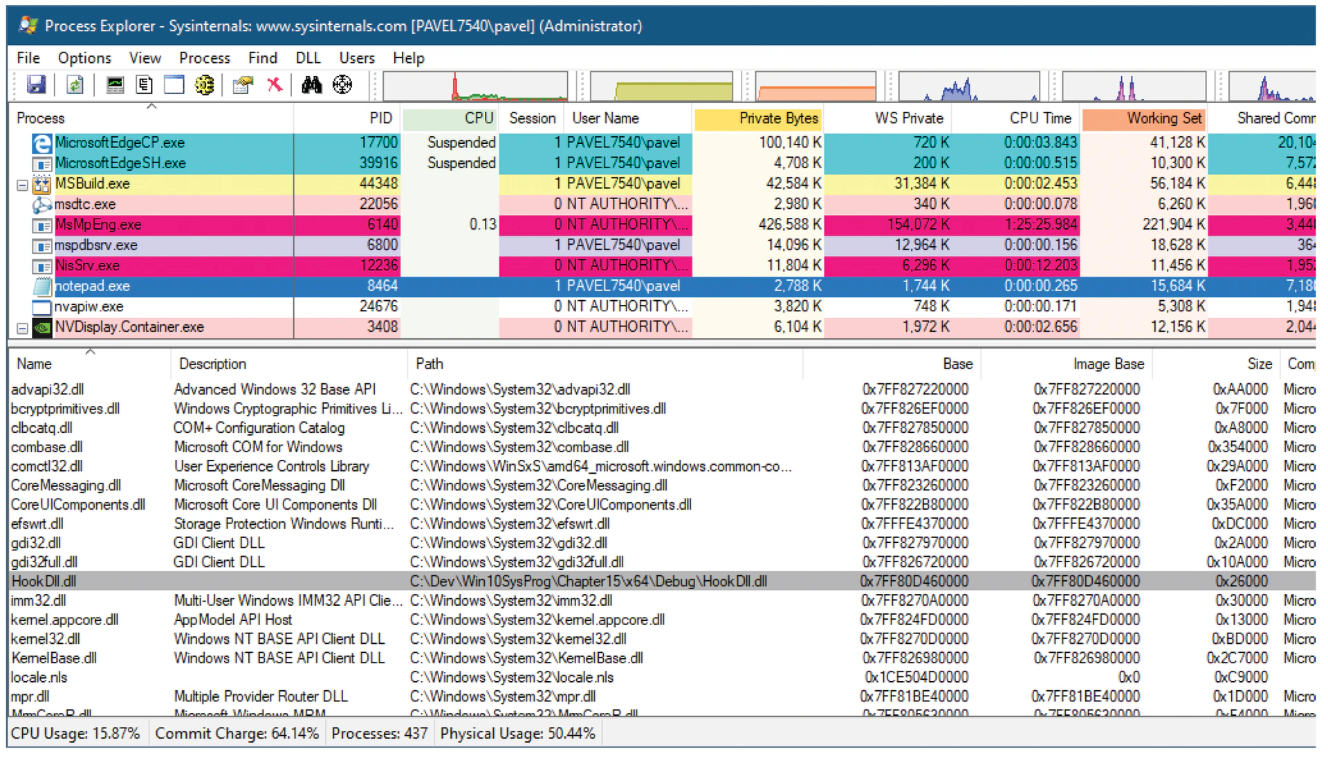
Task: Click the binoculars Find Handle icon
Action: 312,85
